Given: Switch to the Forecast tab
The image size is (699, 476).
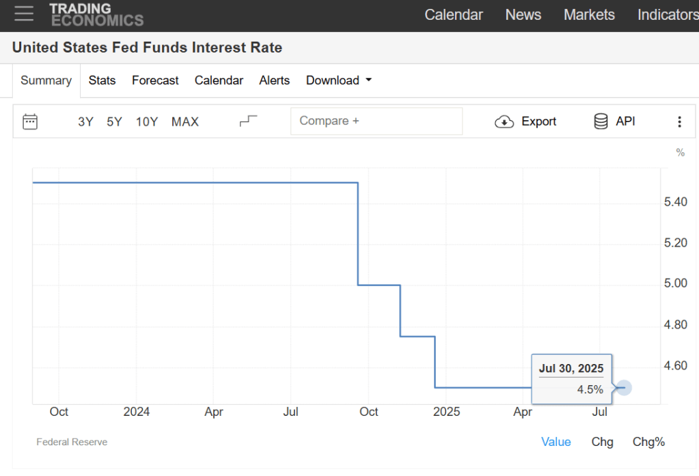Looking at the screenshot, I should pos(155,81).
